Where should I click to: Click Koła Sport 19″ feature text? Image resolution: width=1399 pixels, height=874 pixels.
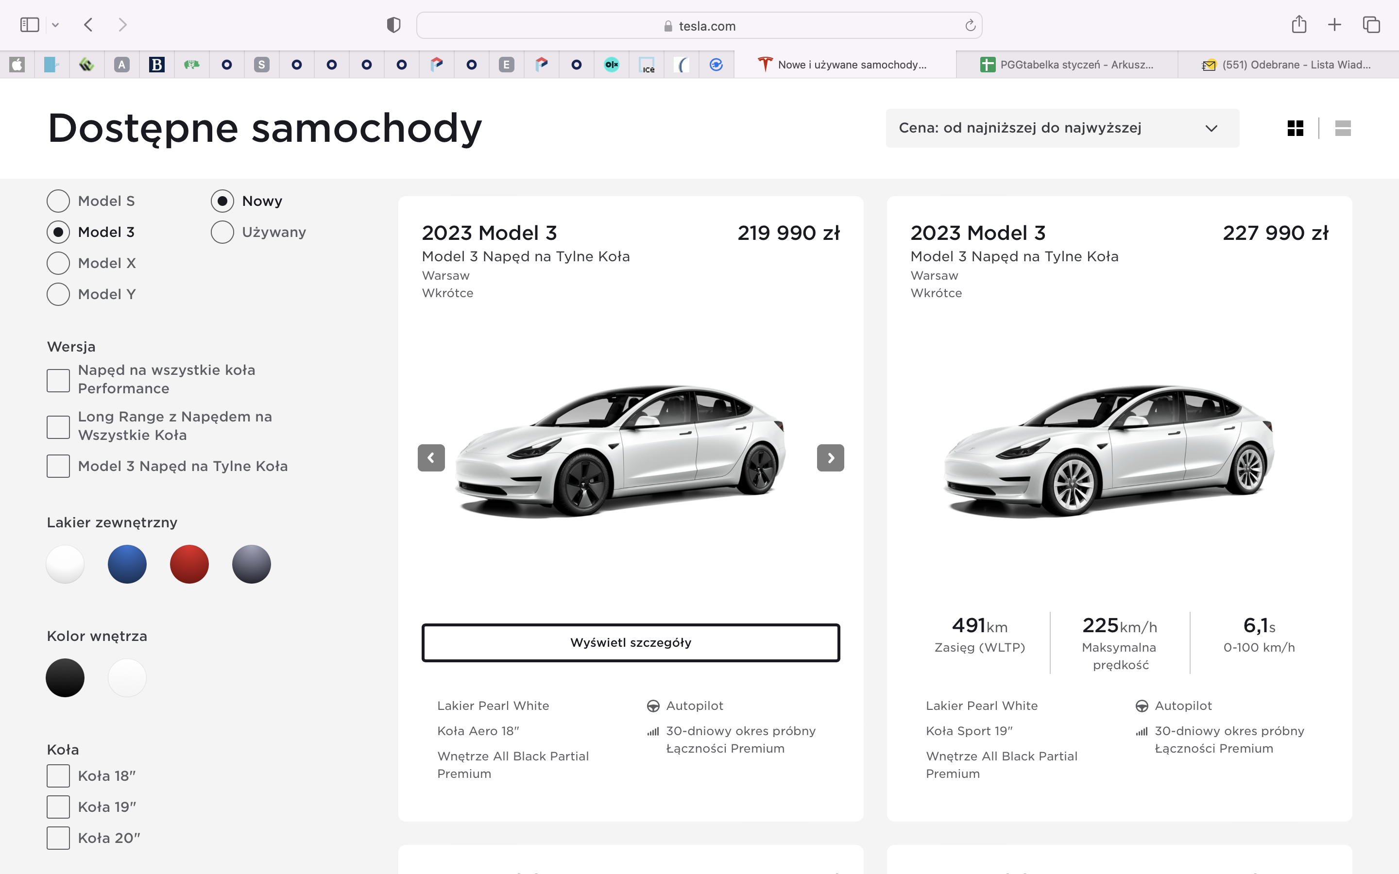pos(970,731)
